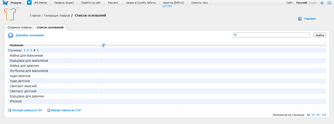This screenshot has height=124, width=334.
Task: Select row Майка для мальчиков
Action: coord(167,56)
